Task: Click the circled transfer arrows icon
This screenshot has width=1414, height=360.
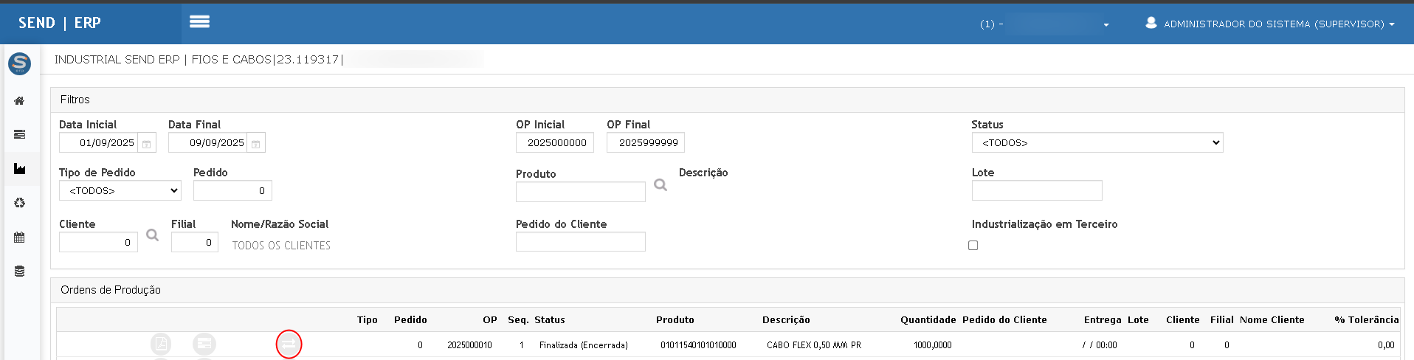Action: 289,344
